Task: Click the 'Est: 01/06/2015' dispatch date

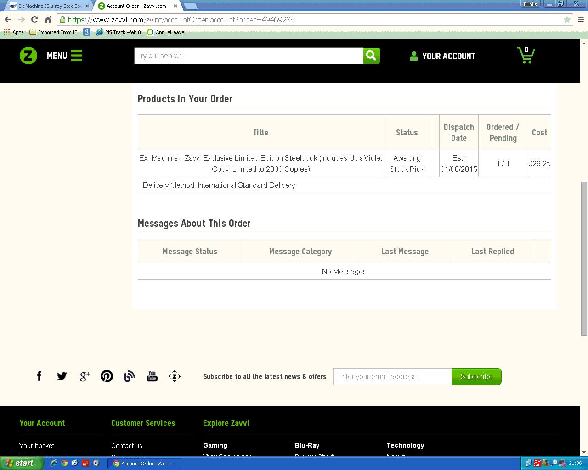Action: click(x=459, y=163)
